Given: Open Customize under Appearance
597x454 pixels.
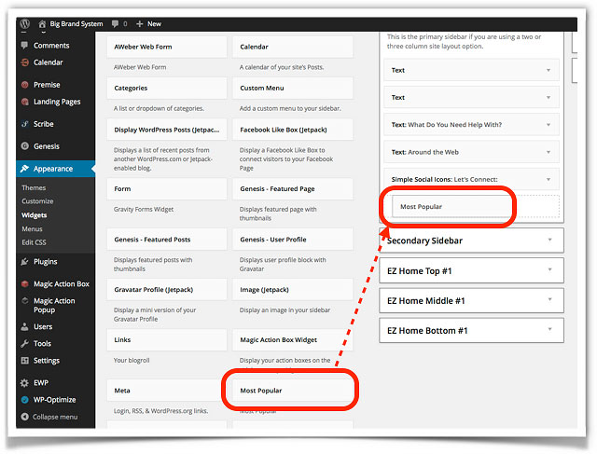Looking at the screenshot, I should click(37, 201).
